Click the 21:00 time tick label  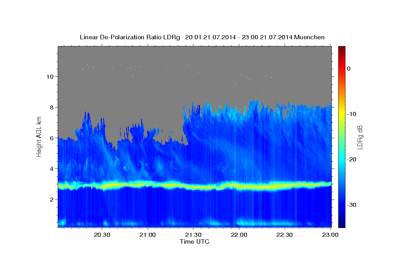pyautogui.click(x=148, y=235)
